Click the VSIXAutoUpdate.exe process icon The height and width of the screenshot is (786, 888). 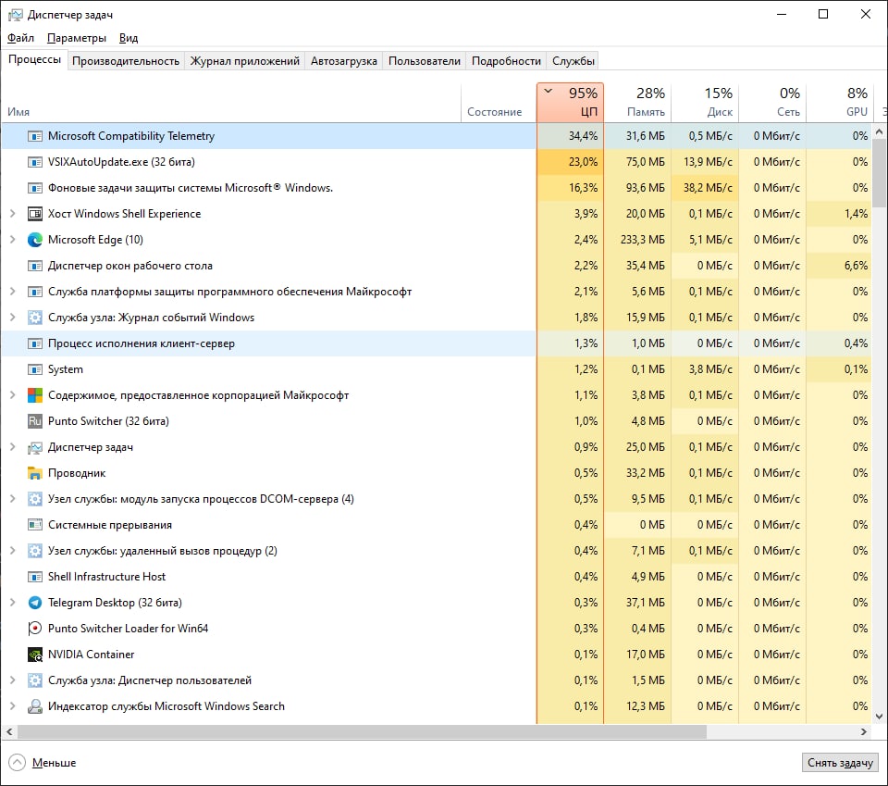coord(35,162)
